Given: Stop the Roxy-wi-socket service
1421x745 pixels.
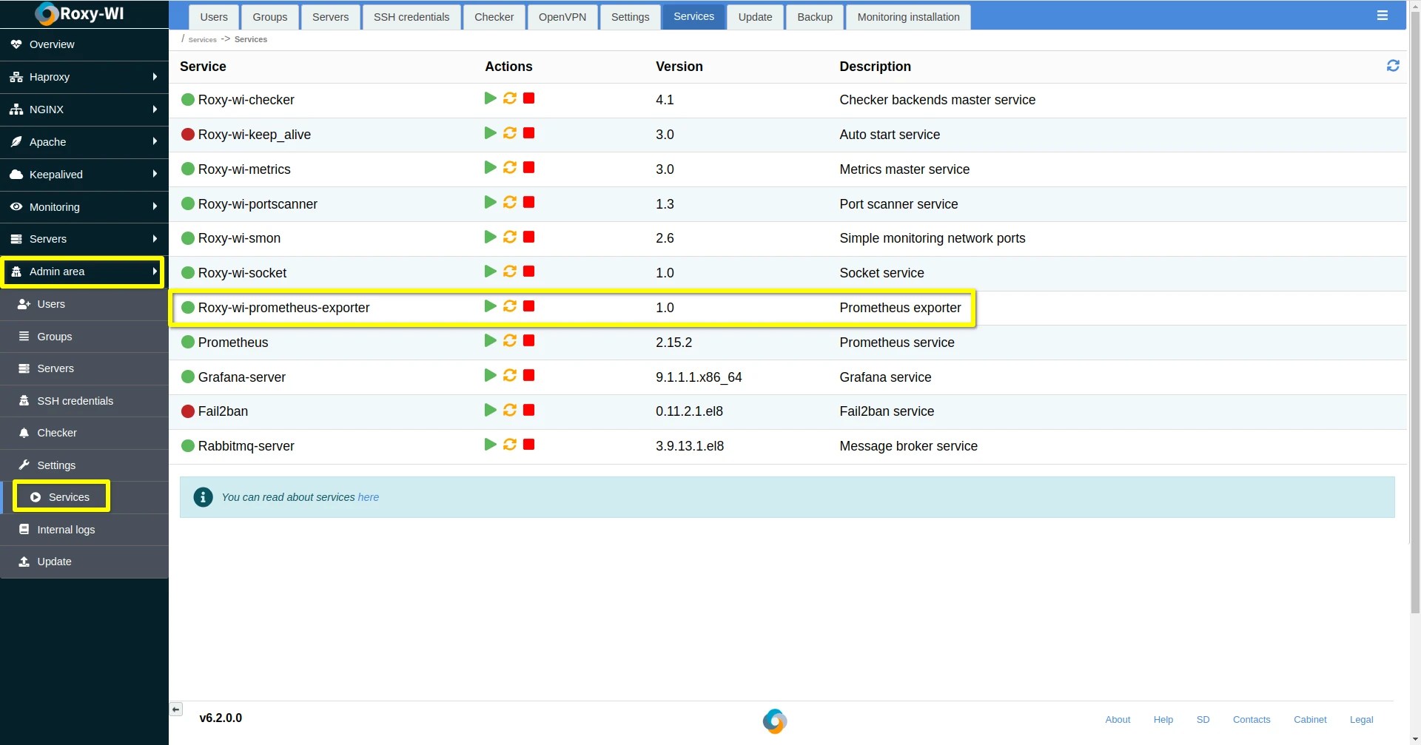Looking at the screenshot, I should [528, 272].
